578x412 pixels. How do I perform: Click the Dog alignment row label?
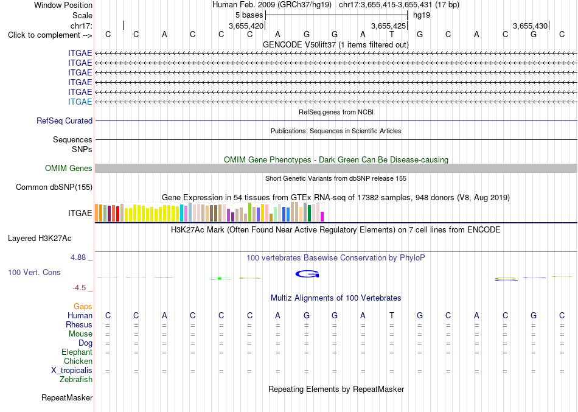pos(85,343)
